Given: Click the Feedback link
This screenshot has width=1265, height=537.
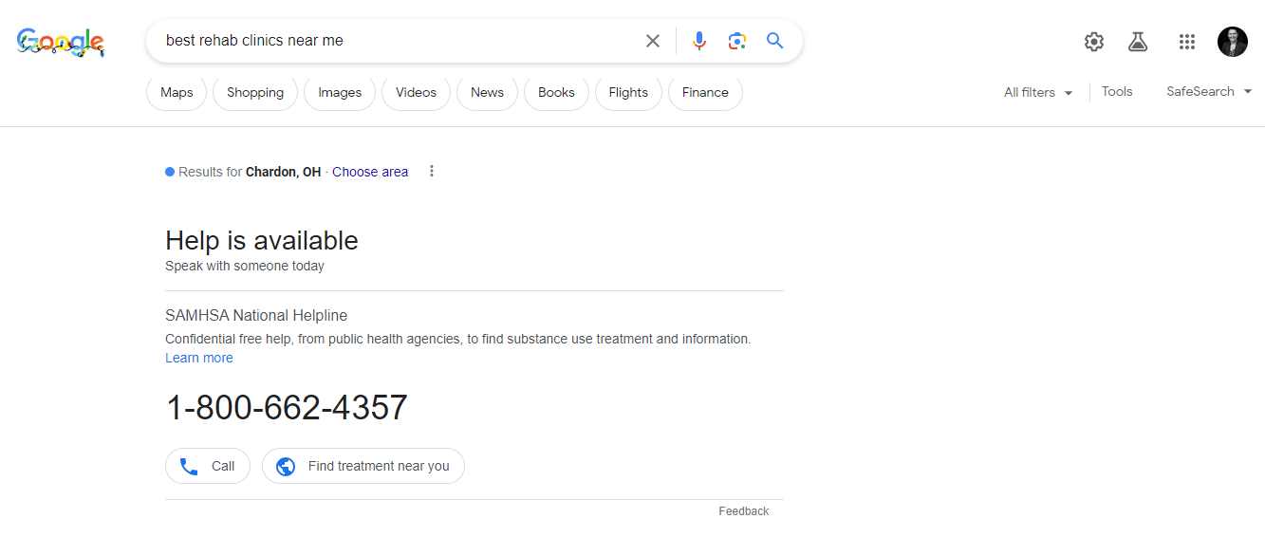Looking at the screenshot, I should coord(744,511).
